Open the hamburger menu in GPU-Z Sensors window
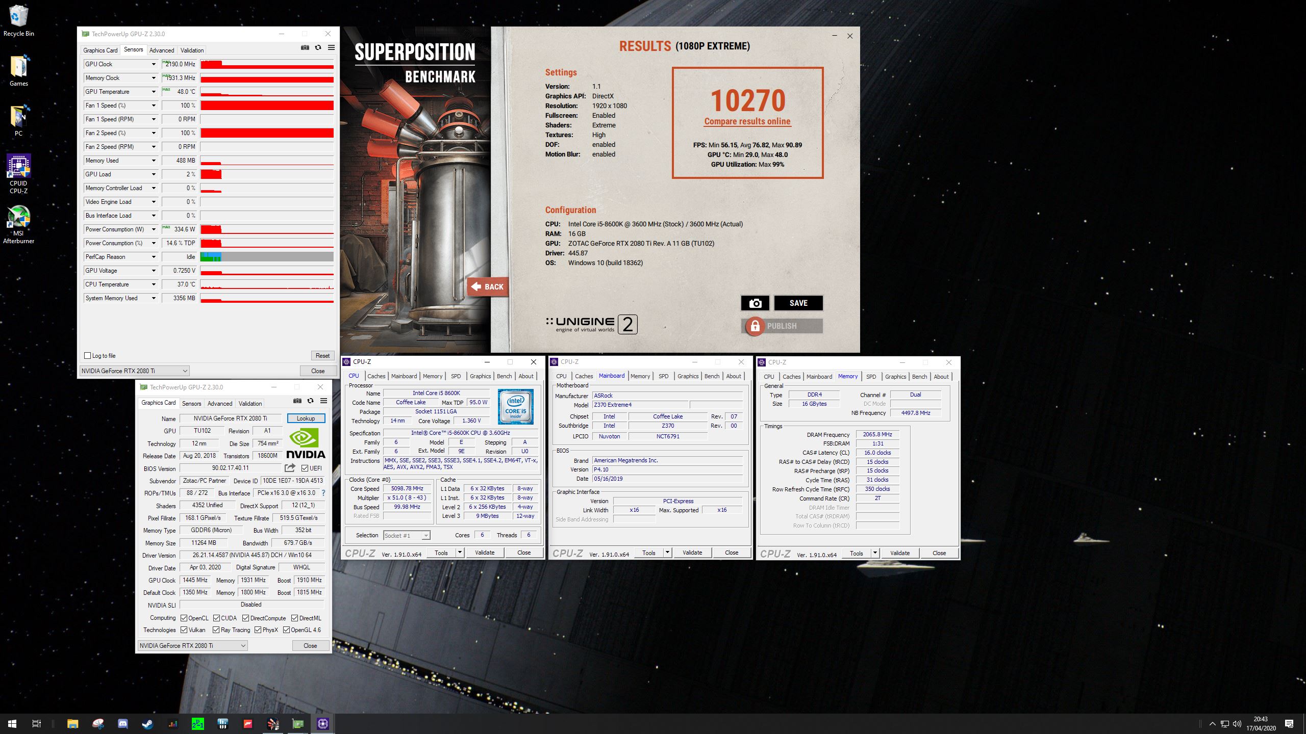The image size is (1306, 734). [x=331, y=47]
